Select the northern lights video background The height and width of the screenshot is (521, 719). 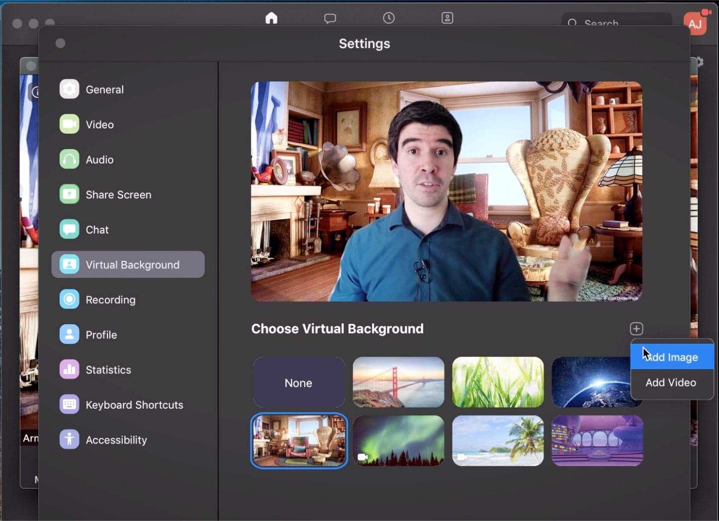(x=399, y=441)
